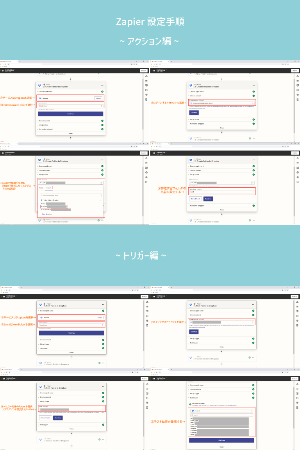Open settings gear icon in action app-event screenshot sidebar
The image size is (300, 450).
[146, 95]
